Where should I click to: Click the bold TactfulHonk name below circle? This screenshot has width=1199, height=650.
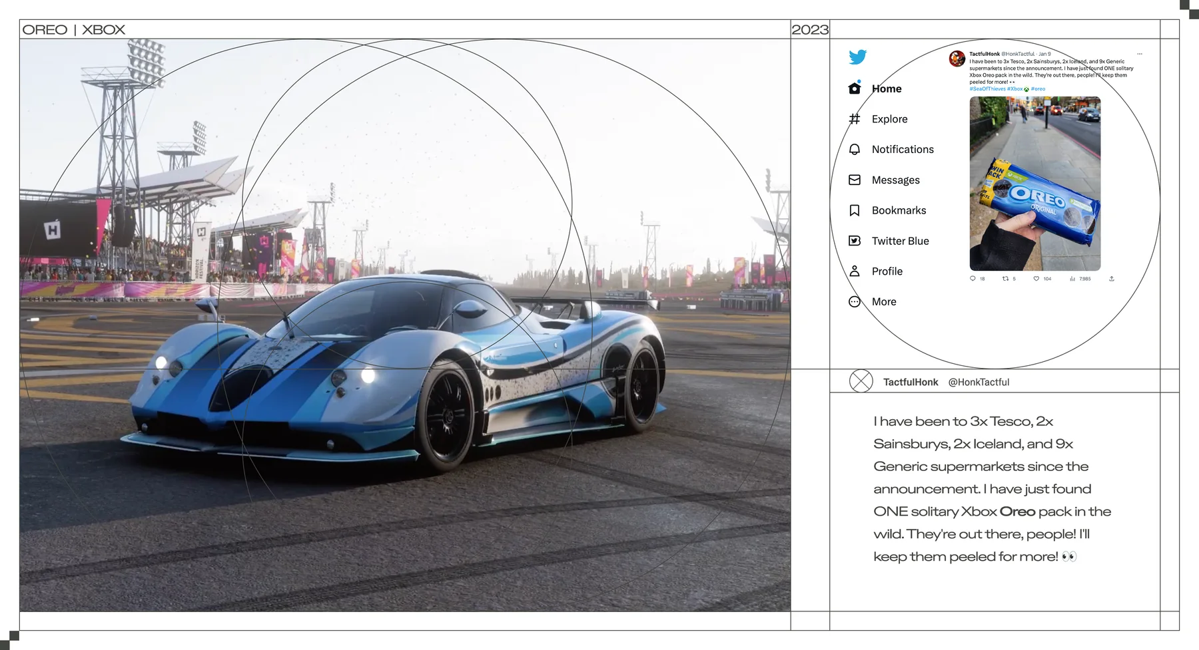(x=911, y=382)
